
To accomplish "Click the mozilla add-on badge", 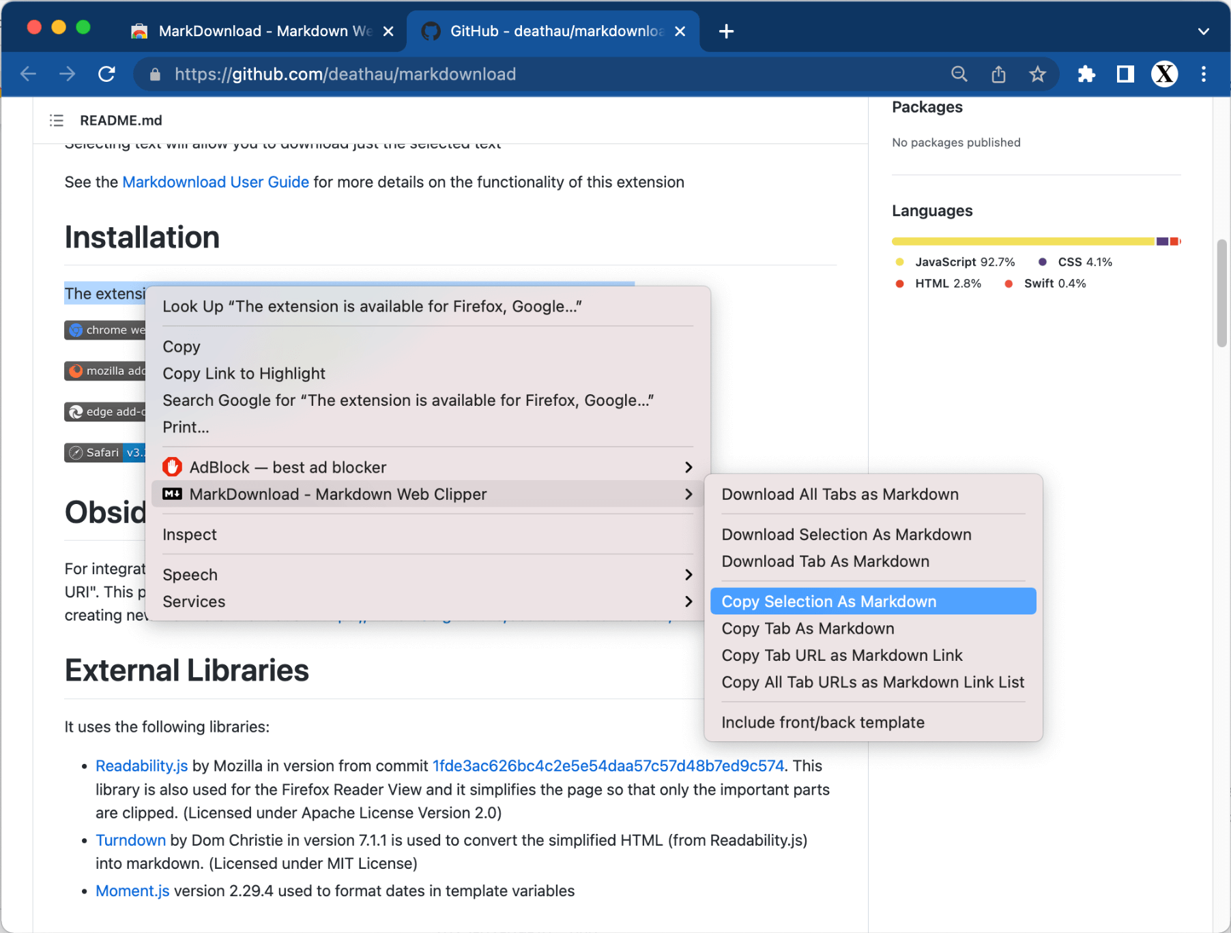I will pos(105,371).
